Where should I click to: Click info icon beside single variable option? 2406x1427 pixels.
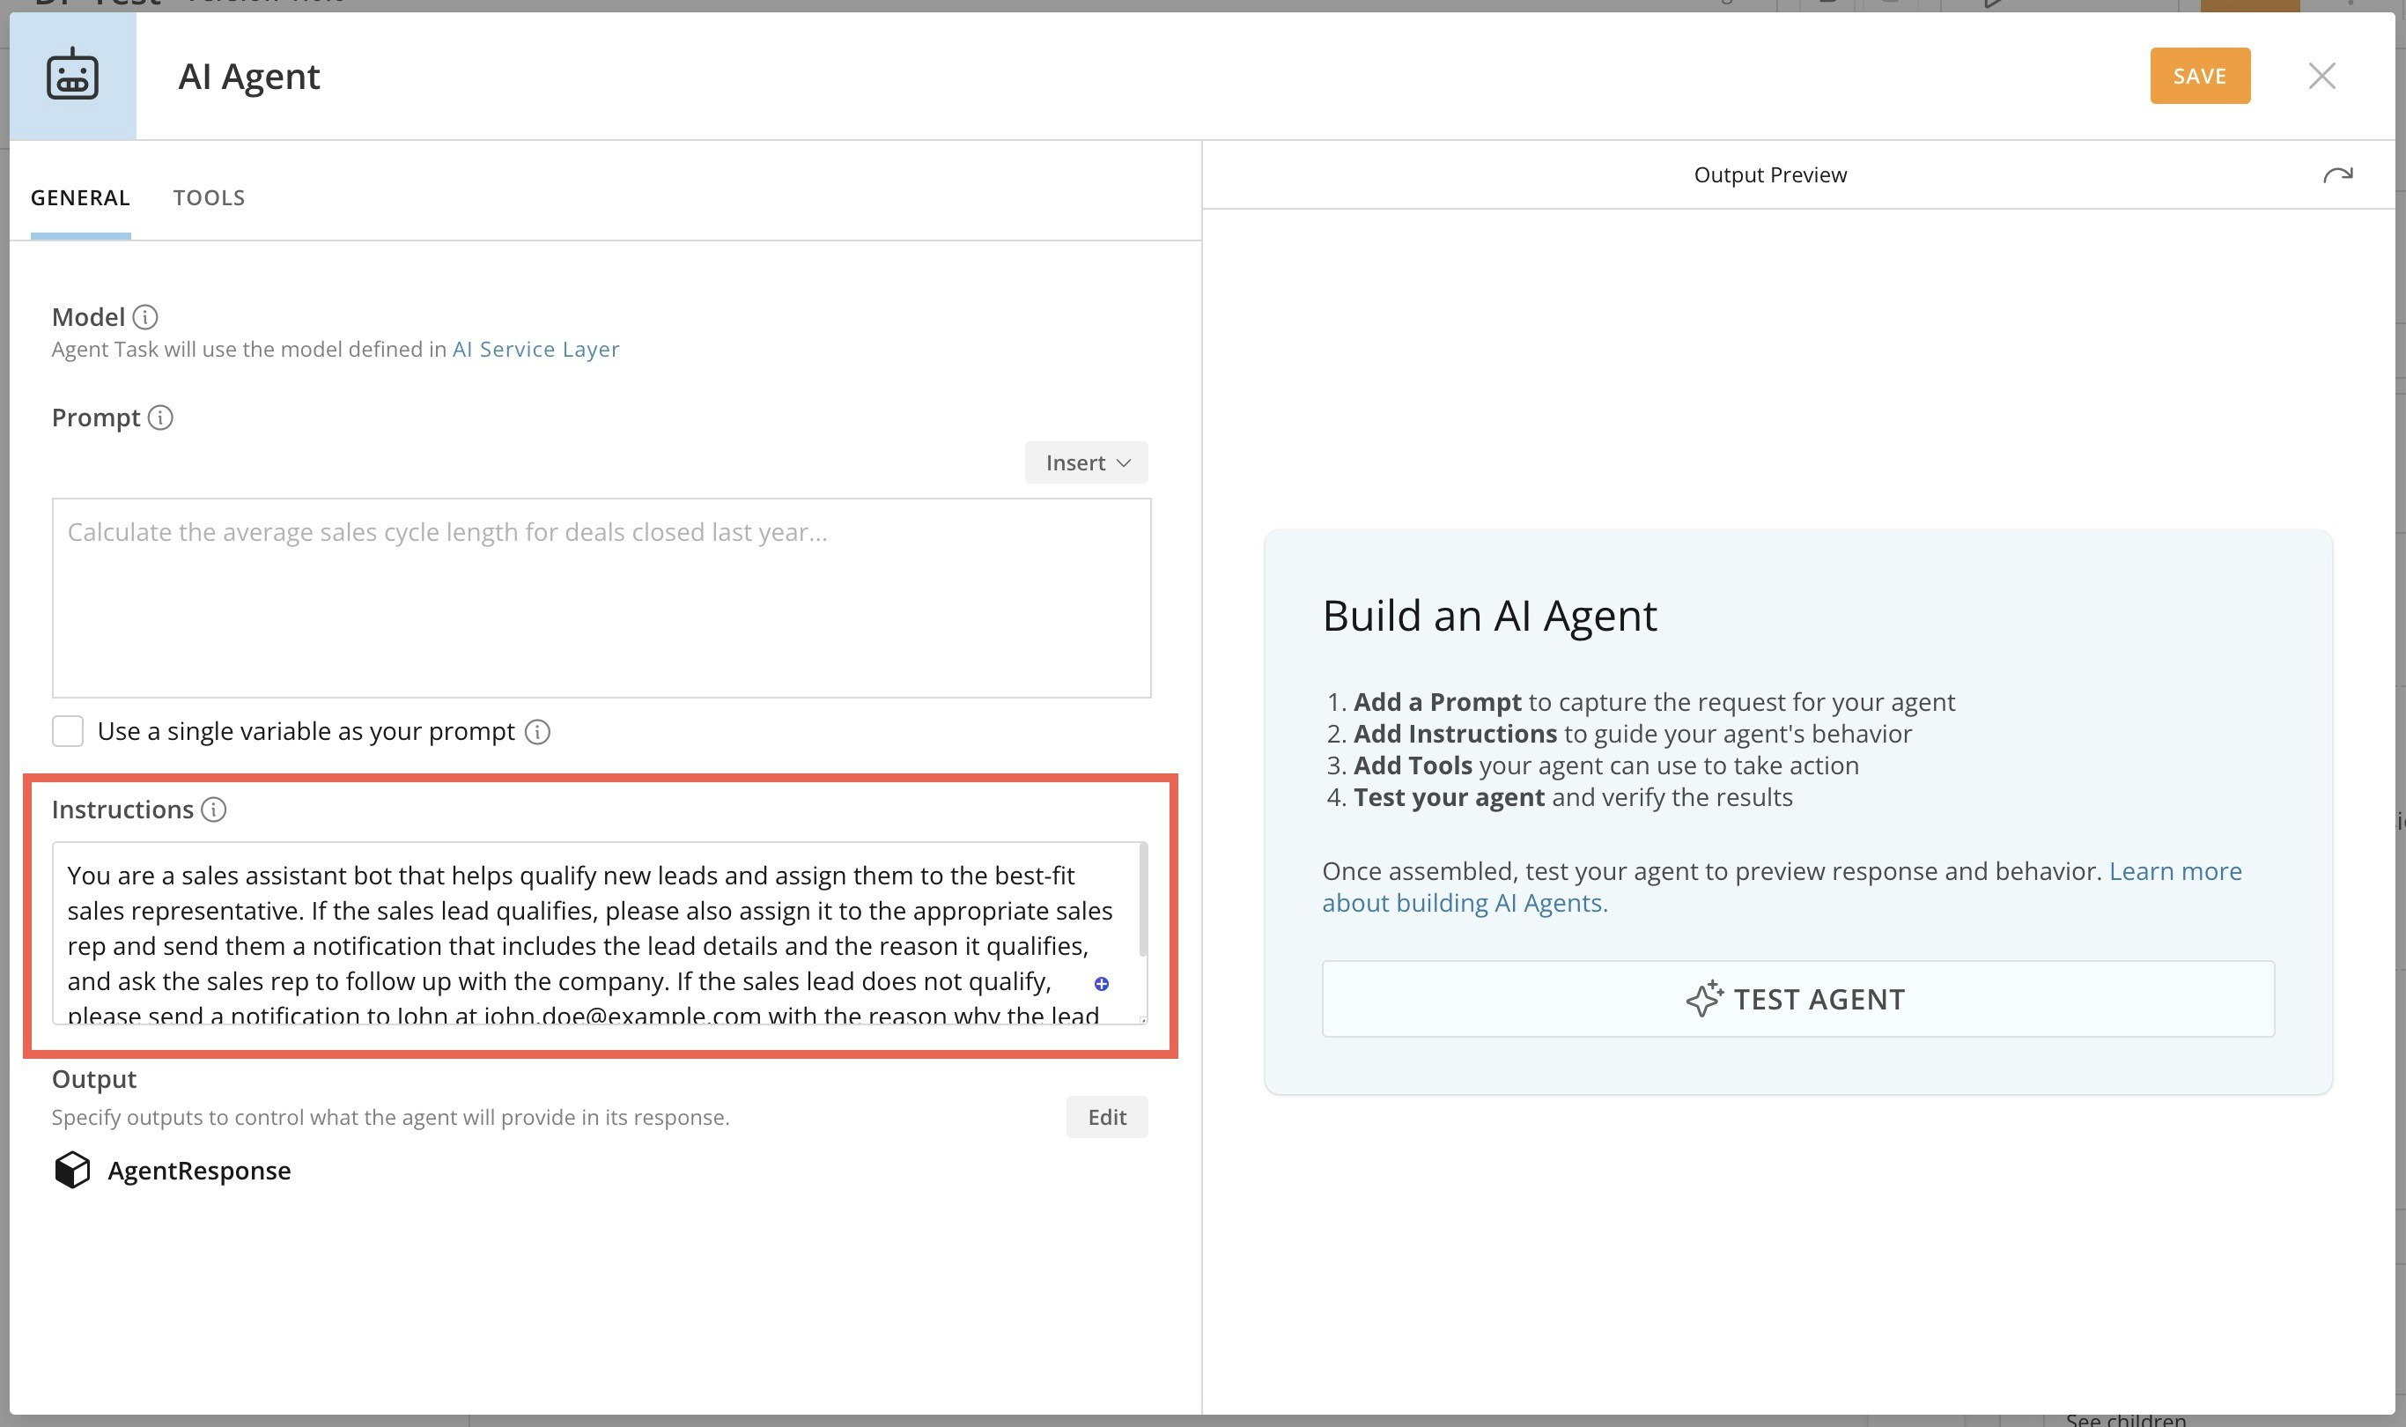(537, 732)
